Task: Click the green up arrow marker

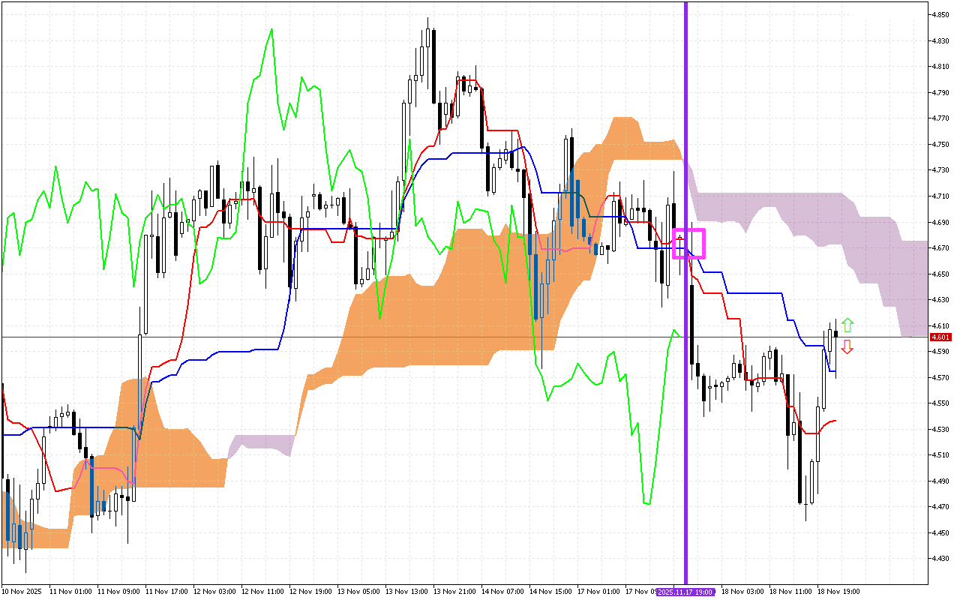Action: (847, 325)
